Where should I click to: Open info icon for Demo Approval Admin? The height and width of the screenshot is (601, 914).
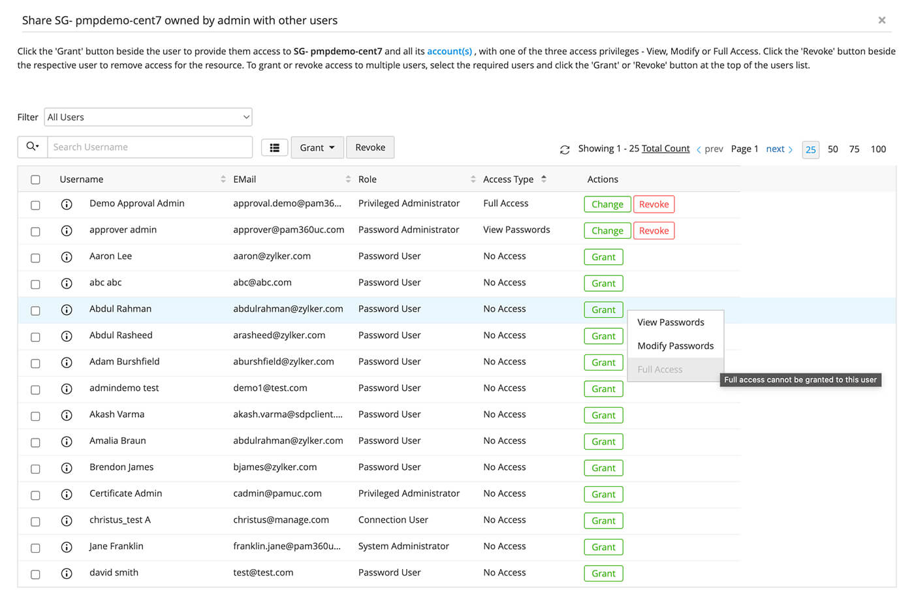coord(67,204)
